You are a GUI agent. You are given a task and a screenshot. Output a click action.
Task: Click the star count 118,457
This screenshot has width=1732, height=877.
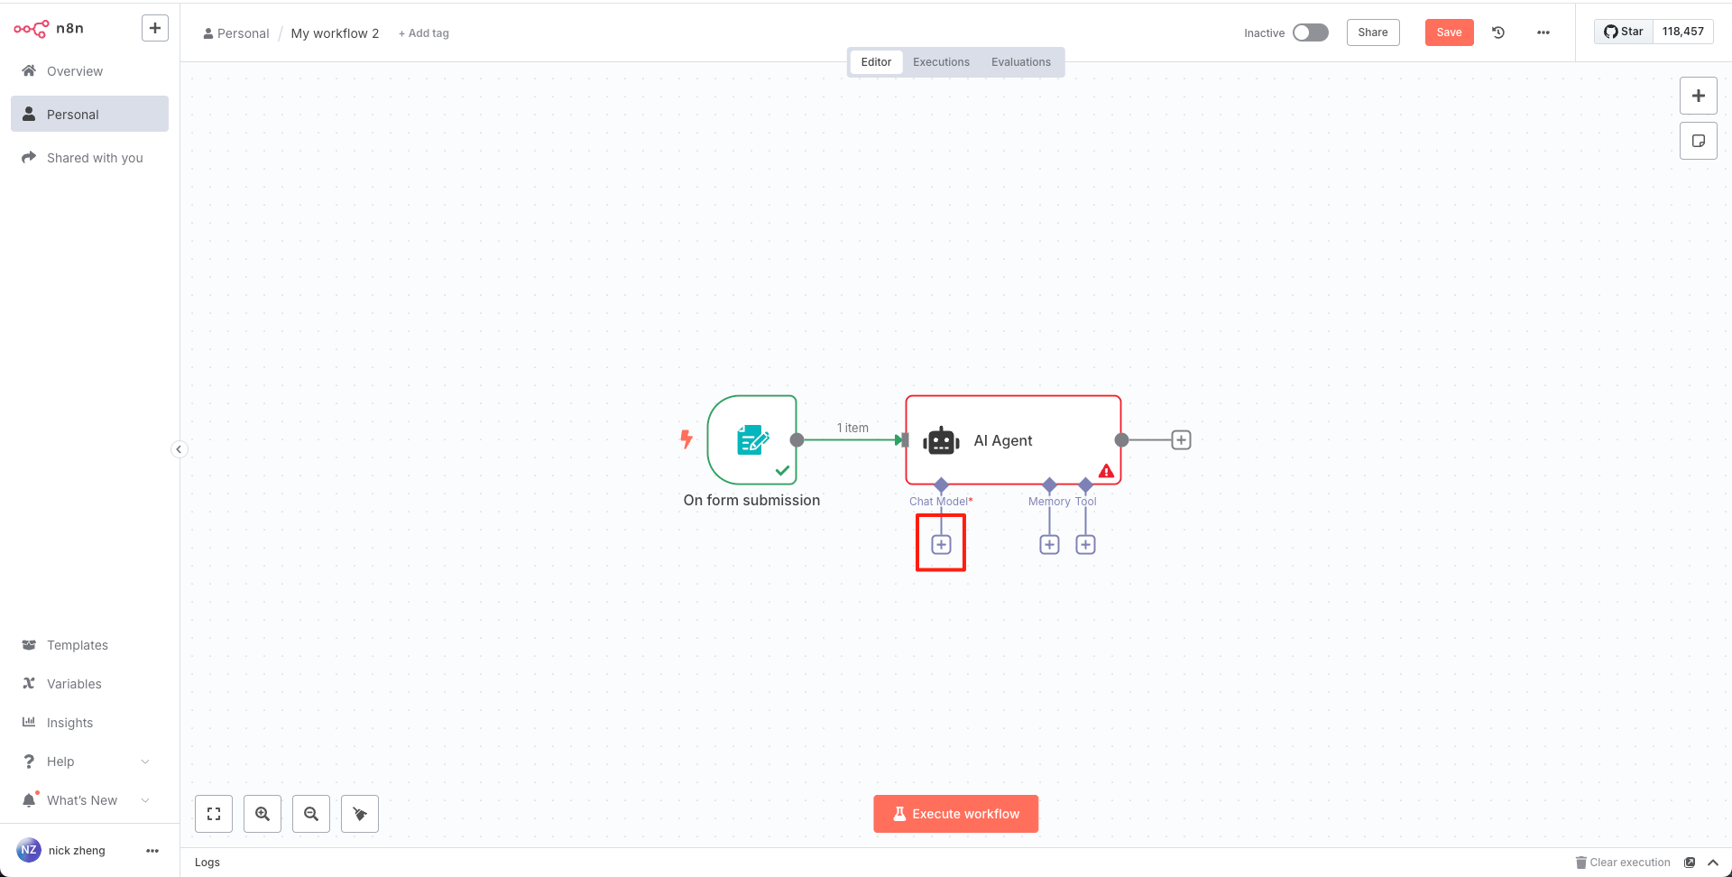(x=1683, y=32)
